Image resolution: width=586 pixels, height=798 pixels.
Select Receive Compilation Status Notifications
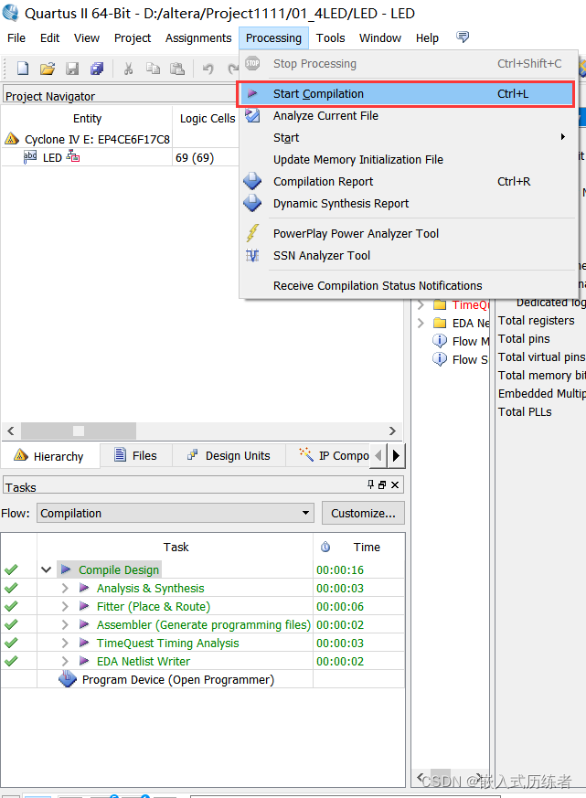coord(378,285)
